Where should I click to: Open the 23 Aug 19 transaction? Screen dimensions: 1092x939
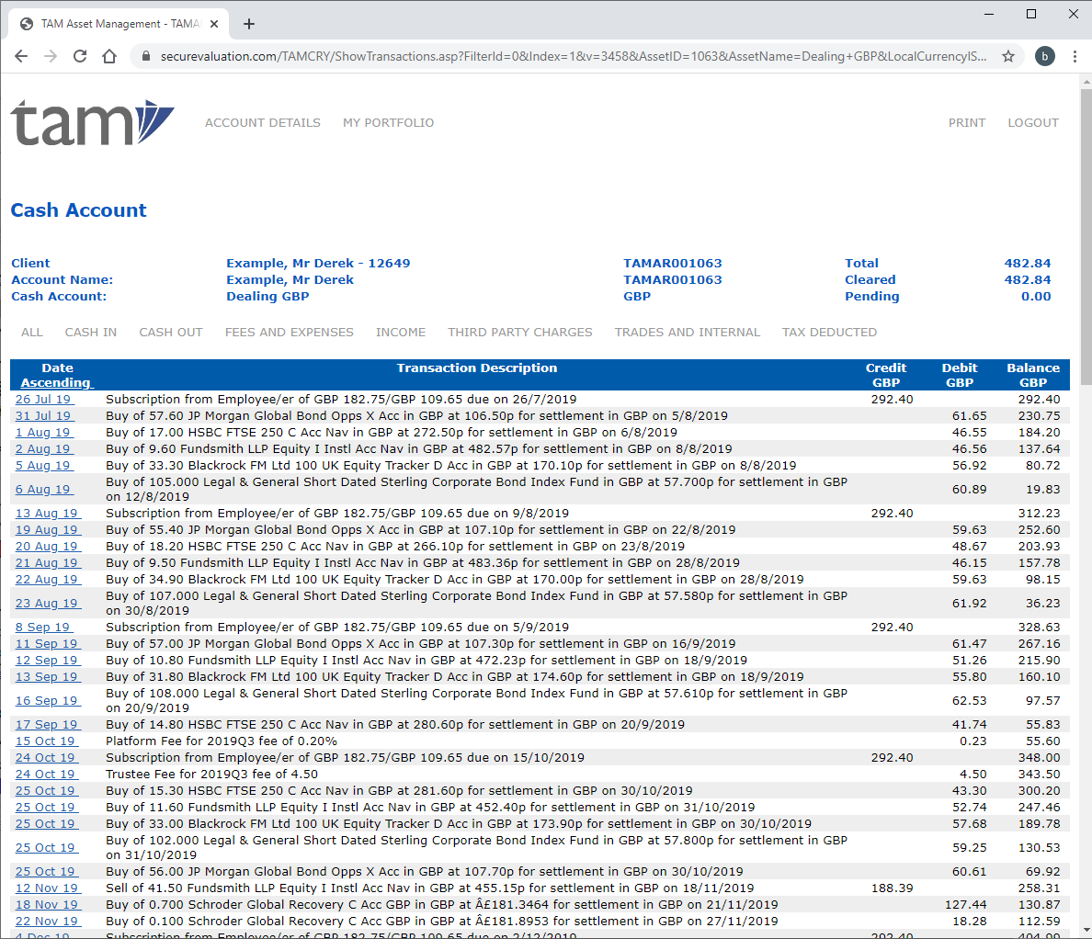coord(48,604)
